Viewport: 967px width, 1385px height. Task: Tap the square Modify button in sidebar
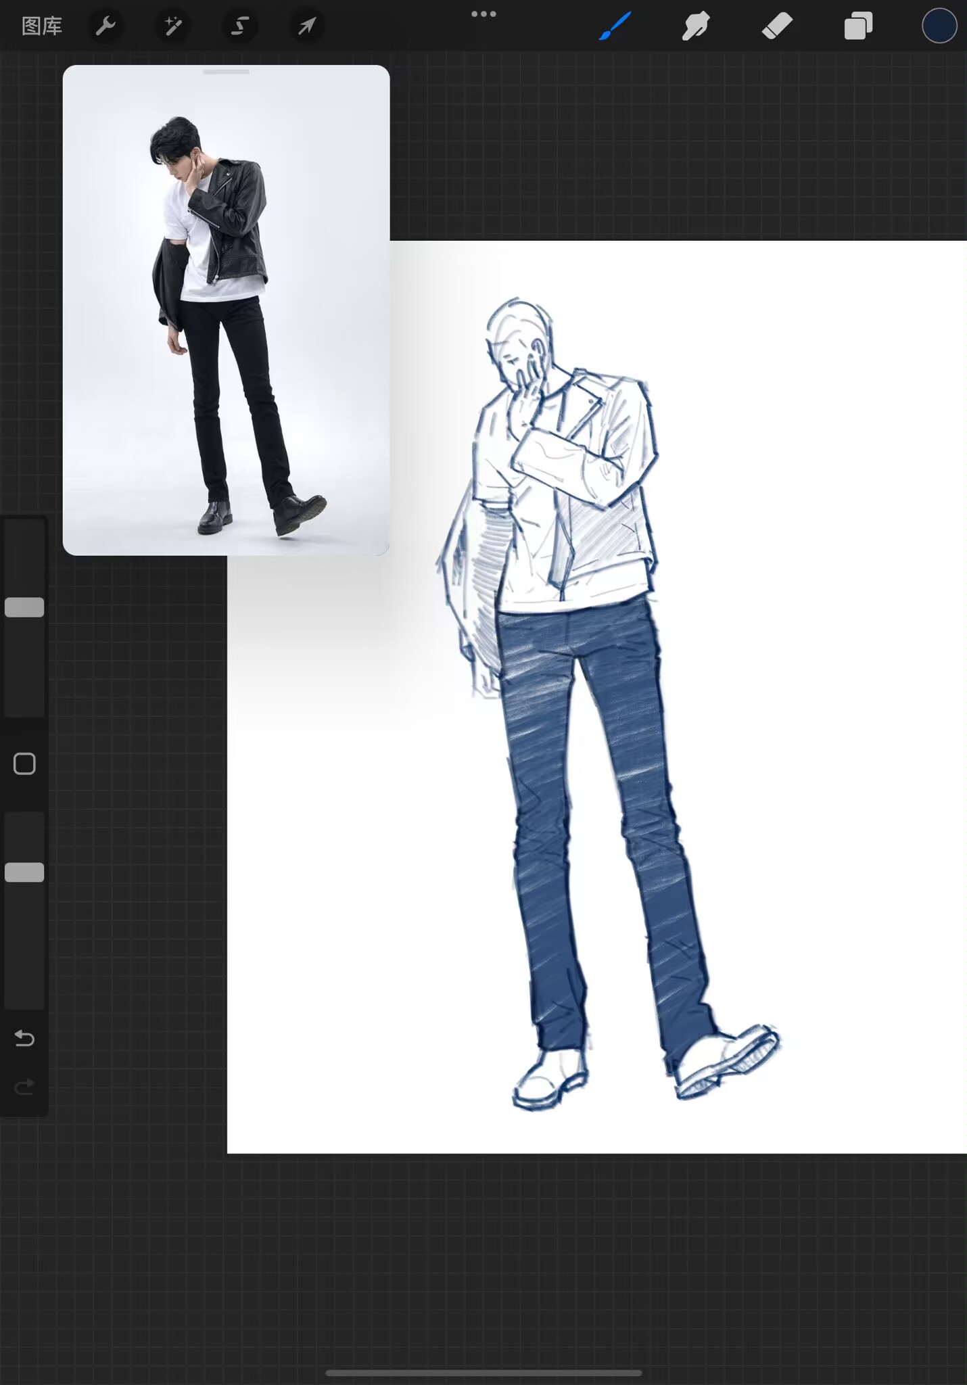[24, 764]
